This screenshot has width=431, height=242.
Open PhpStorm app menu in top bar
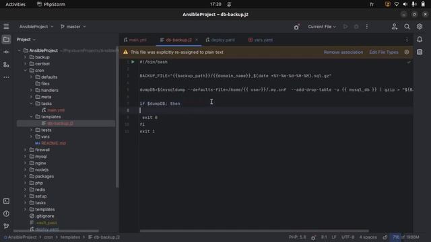[51, 4]
